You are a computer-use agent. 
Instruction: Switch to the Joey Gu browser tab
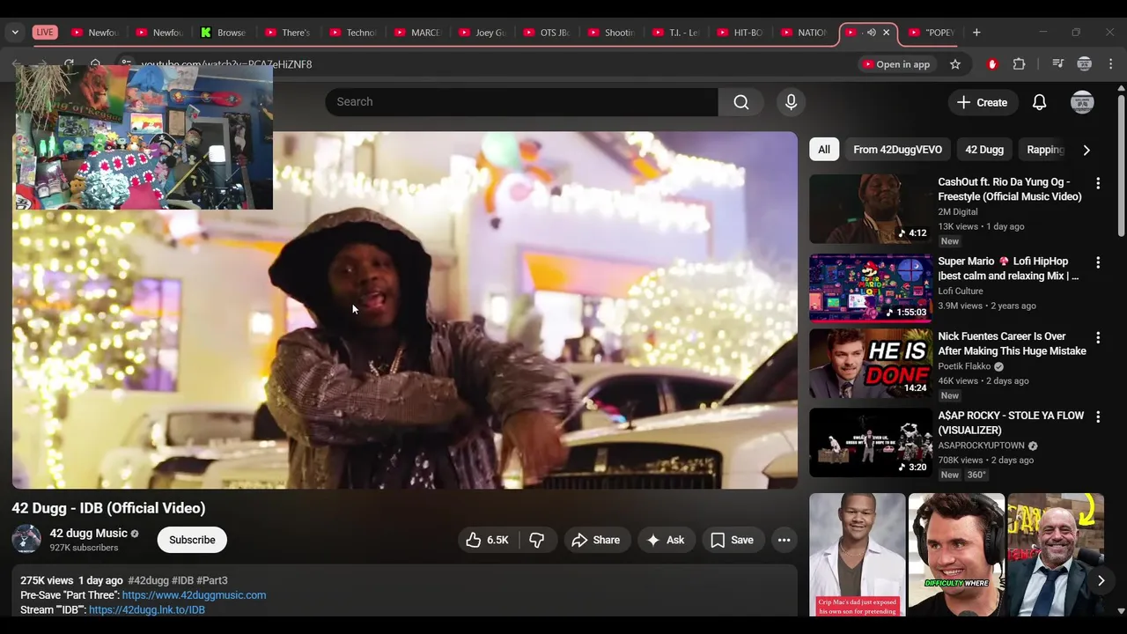[482, 33]
